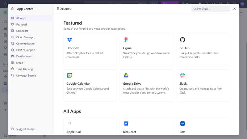
Task: Click the Figma logo icon
Action: click(126, 40)
